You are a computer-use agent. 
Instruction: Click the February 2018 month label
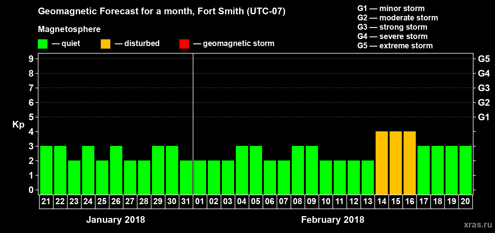coord(333,220)
